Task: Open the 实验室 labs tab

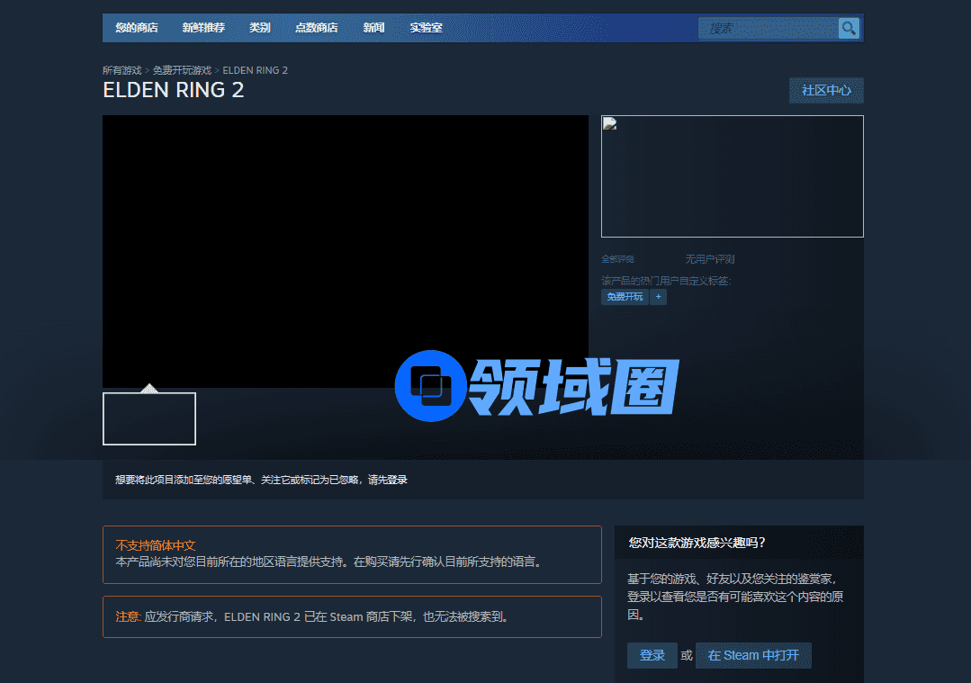Action: click(426, 28)
